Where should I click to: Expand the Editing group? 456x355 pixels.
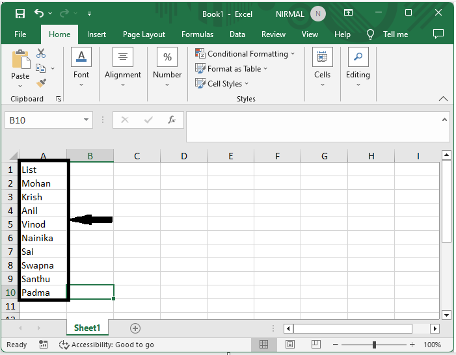click(x=358, y=68)
